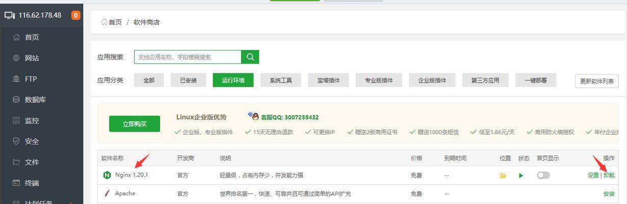The width and height of the screenshot is (627, 204).
Task: Click the Nginx description 轻量级，占有内存少
Action: [x=262, y=175]
